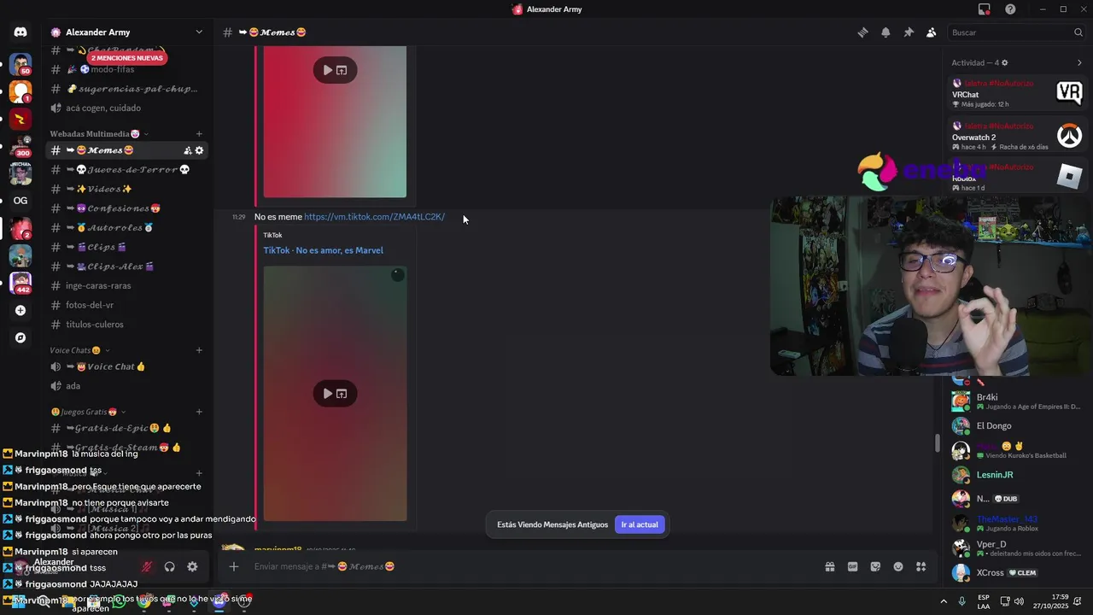Open the server with 300 badge
Screen dimensions: 1093x615
pos(20,146)
